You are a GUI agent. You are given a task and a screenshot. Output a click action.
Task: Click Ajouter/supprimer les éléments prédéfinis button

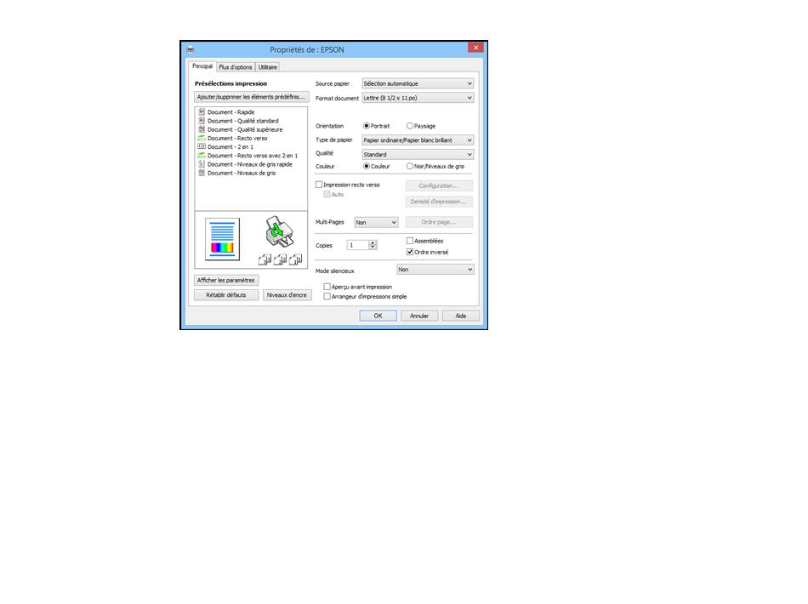[252, 97]
